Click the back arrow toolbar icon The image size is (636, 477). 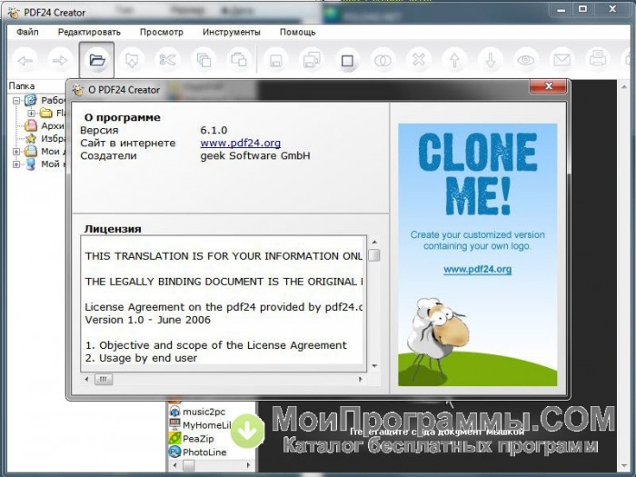click(25, 61)
